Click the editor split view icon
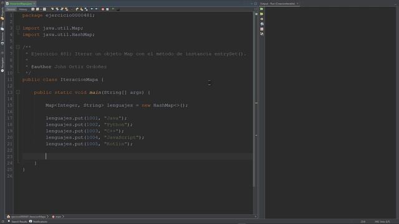 point(256,9)
